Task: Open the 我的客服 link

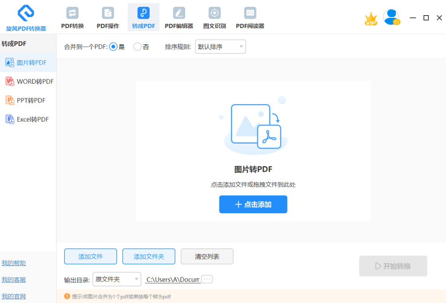Action: (x=14, y=280)
